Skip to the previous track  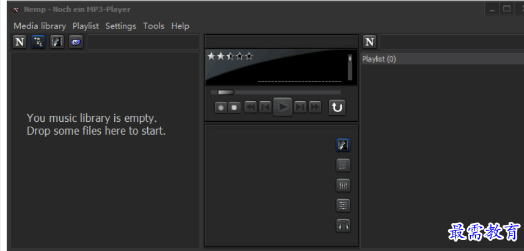pos(265,107)
